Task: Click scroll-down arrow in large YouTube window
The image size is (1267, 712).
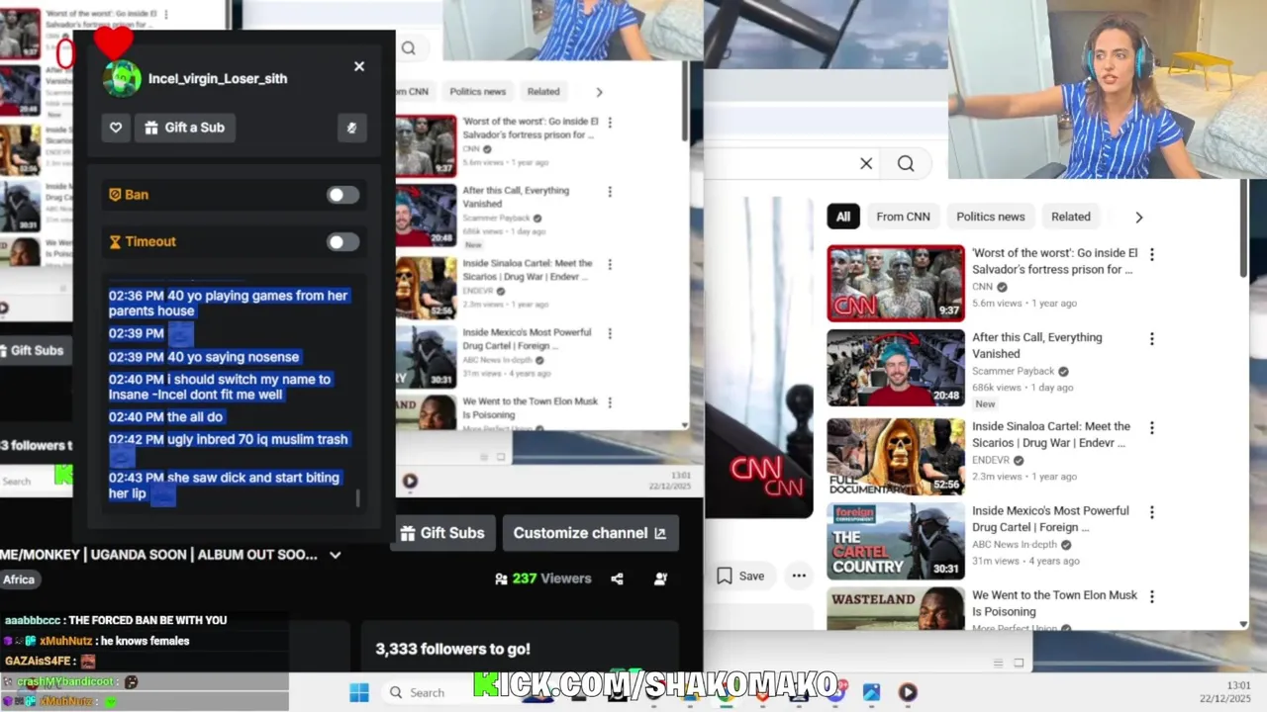Action: coord(1243,624)
